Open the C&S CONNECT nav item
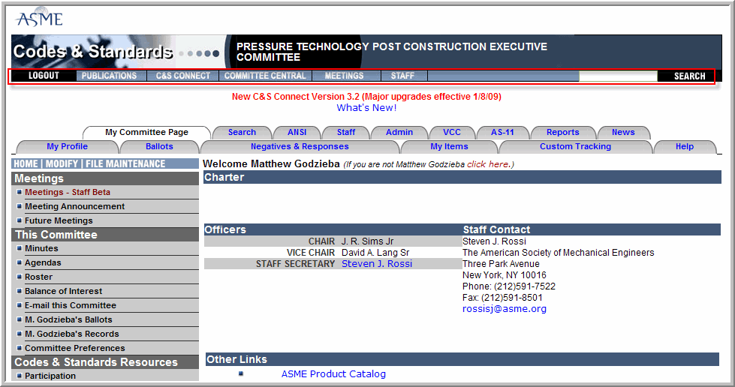The height and width of the screenshot is (387, 735). 183,76
